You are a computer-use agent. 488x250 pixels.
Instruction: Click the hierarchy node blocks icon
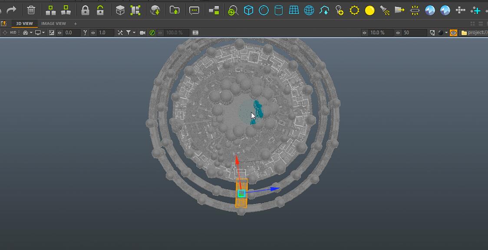pyautogui.click(x=214, y=10)
